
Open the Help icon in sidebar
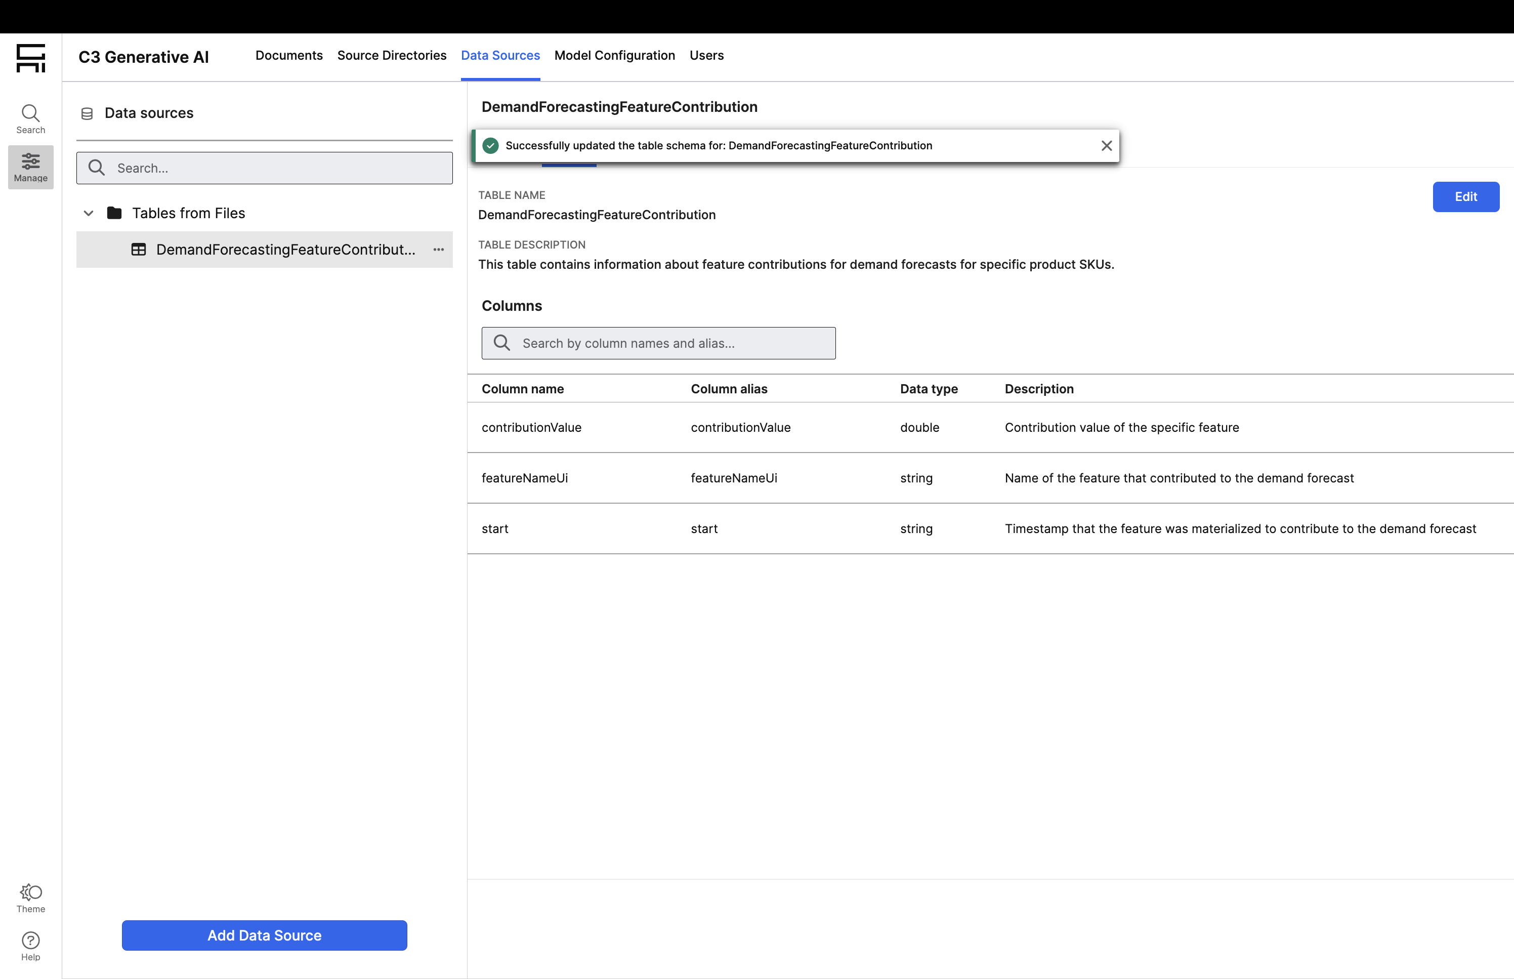tap(30, 946)
